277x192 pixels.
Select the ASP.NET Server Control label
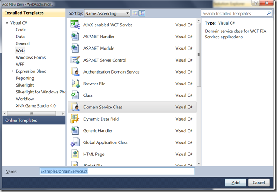[x=105, y=60]
